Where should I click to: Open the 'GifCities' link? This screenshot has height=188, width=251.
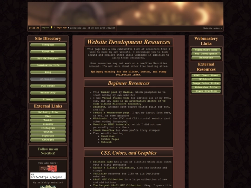click(100, 174)
